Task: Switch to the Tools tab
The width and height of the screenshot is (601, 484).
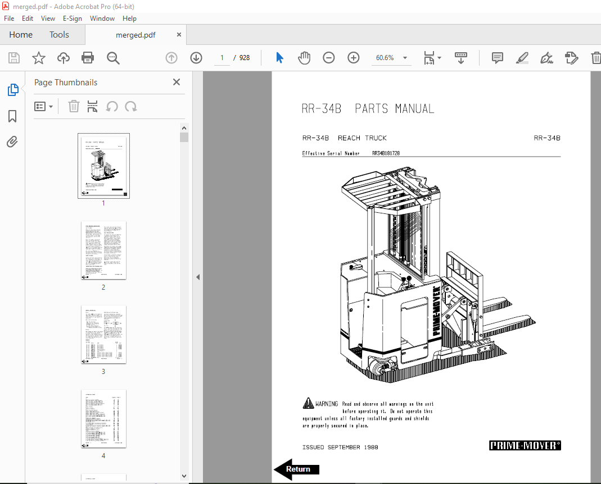Action: (x=59, y=35)
